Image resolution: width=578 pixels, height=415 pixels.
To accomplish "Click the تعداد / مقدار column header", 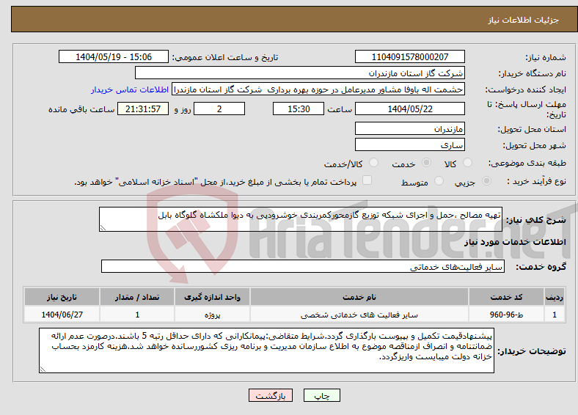I will (137, 297).
